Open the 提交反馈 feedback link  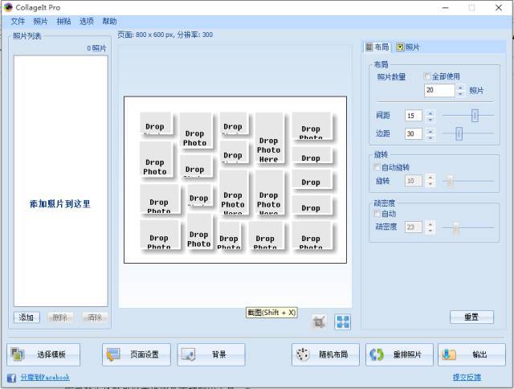(x=467, y=377)
